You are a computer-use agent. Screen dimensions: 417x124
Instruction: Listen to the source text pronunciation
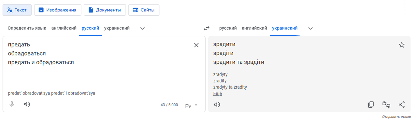tap(27, 104)
